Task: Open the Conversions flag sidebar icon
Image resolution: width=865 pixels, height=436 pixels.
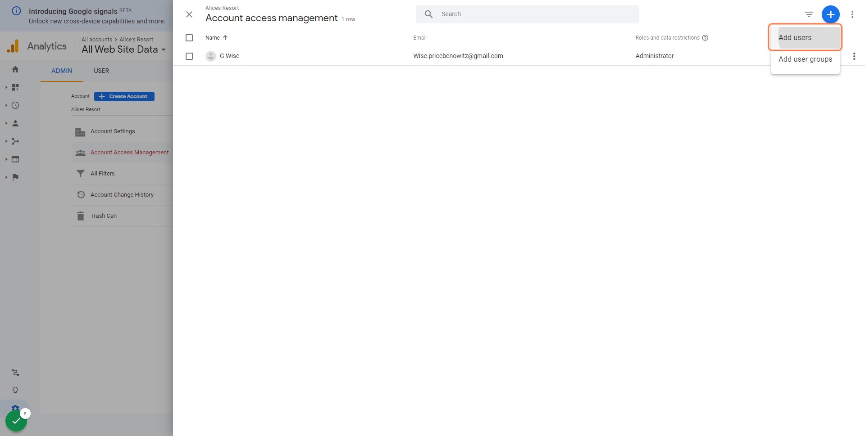Action: tap(15, 177)
